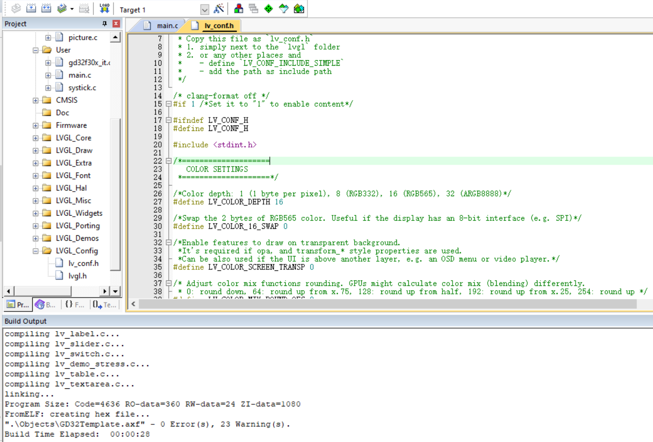Select lvgl.h under LVGL_Config

77,275
